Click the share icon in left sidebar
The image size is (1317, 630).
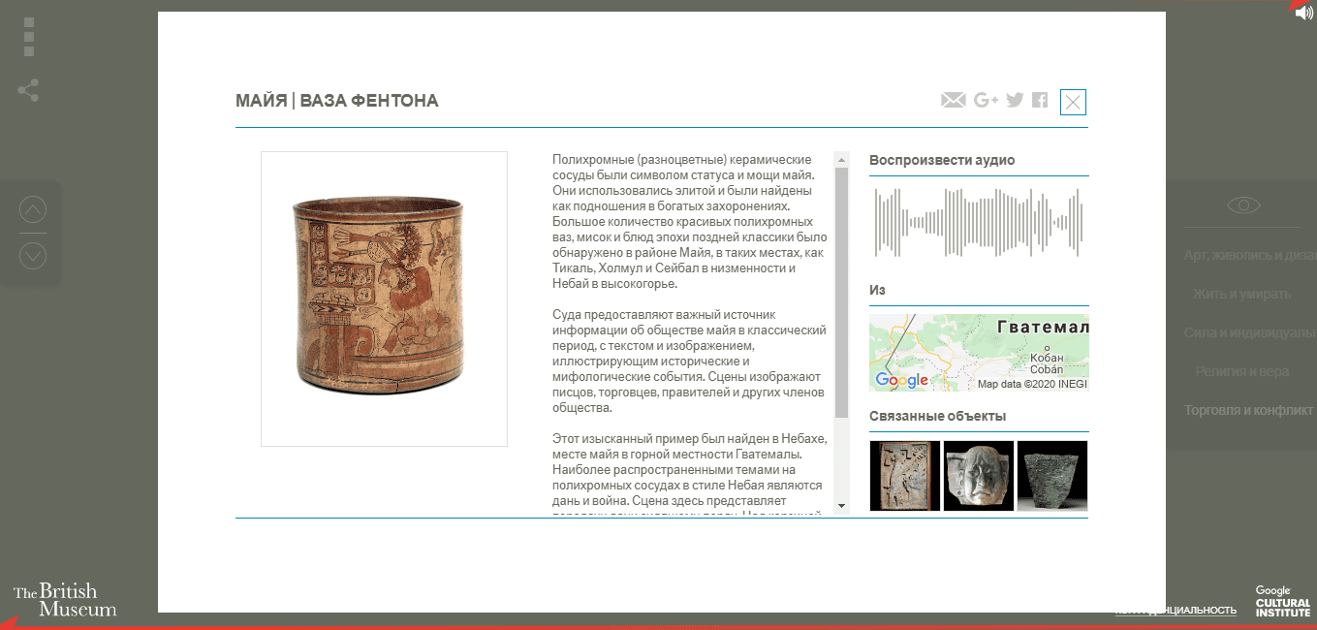(28, 91)
